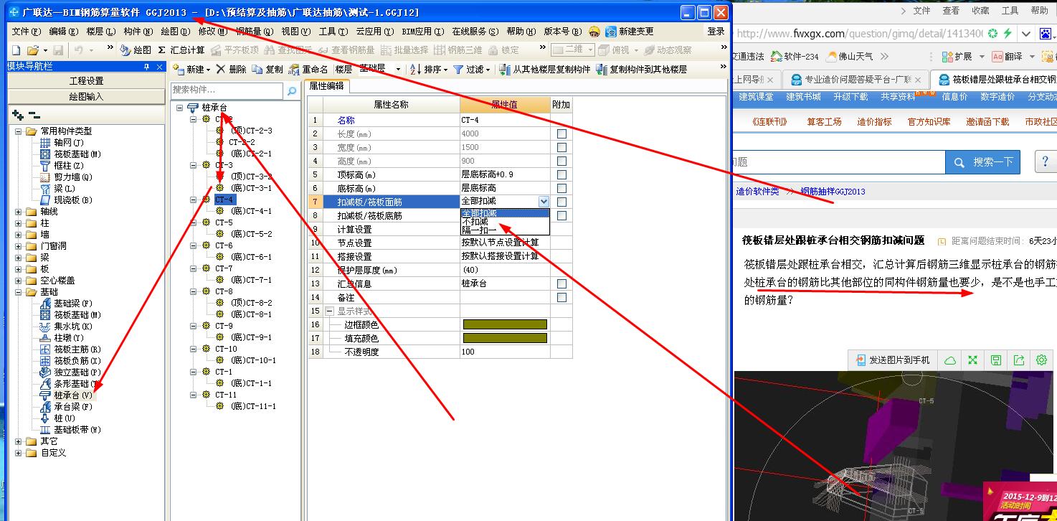The width and height of the screenshot is (1057, 521).
Task: Pin the 模块导航栏 panel
Action: pyautogui.click(x=146, y=66)
